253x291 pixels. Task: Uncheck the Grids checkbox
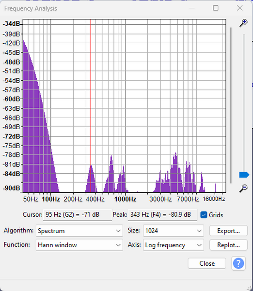coord(204,215)
